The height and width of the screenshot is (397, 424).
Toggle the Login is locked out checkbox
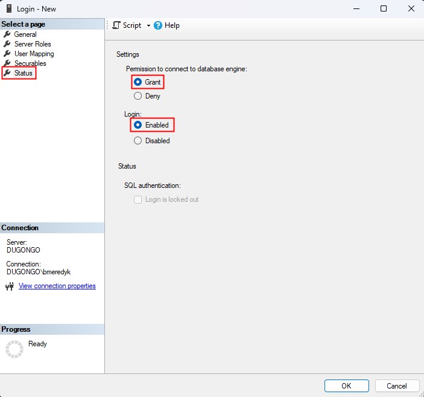pos(138,200)
